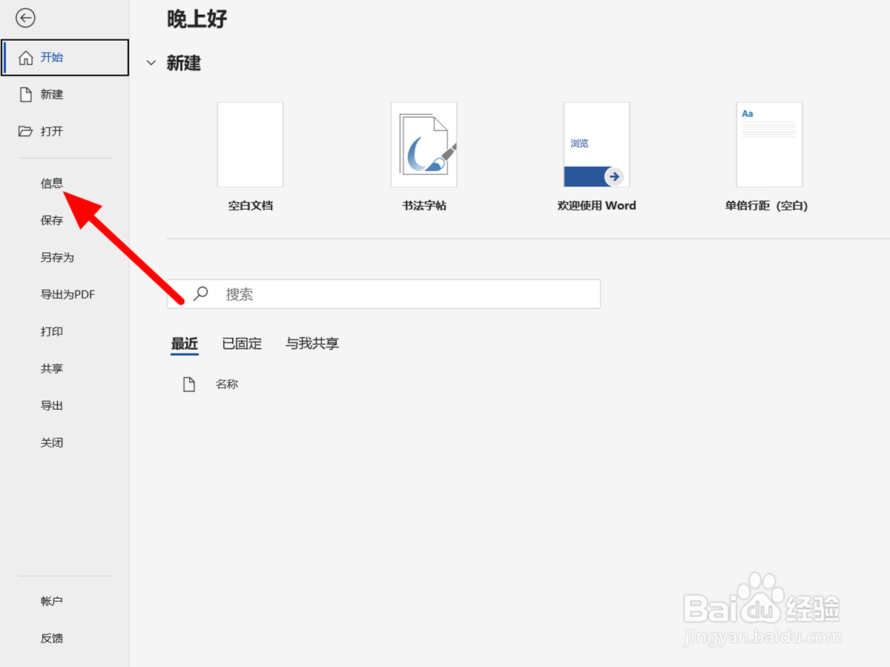Click the 名称 column header
Image resolution: width=890 pixels, height=667 pixels.
pyautogui.click(x=227, y=385)
